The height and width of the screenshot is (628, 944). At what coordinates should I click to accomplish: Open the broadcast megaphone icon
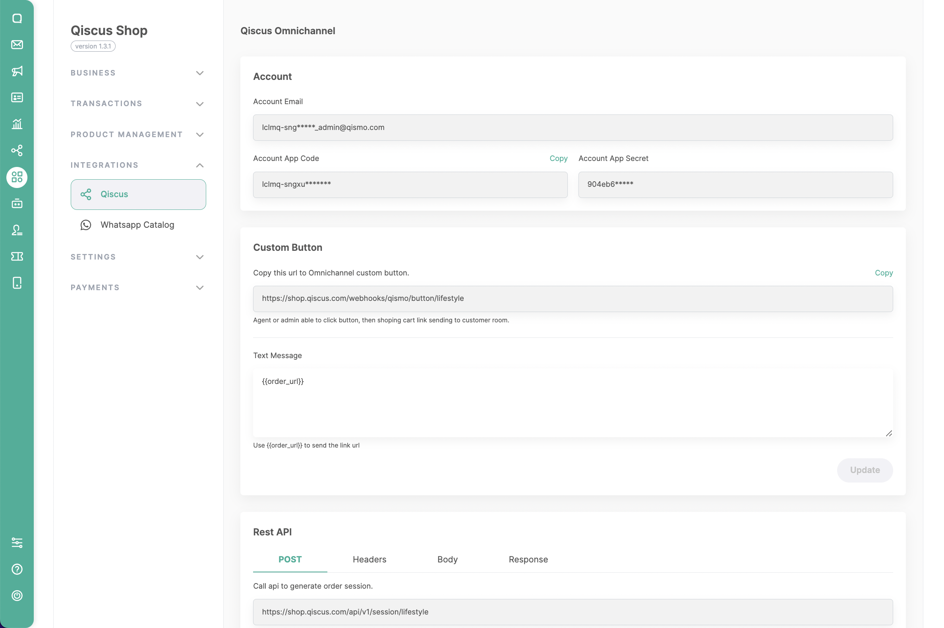coord(17,71)
